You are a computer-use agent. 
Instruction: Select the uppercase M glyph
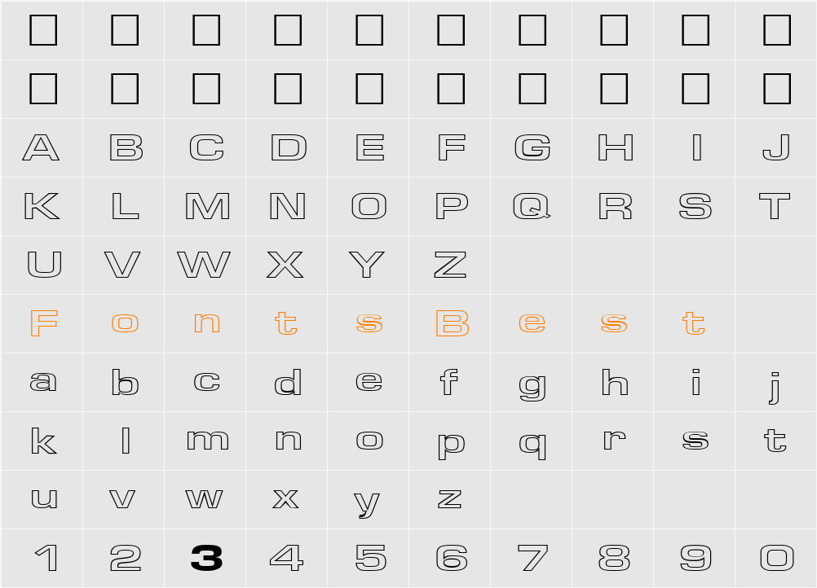coord(207,206)
